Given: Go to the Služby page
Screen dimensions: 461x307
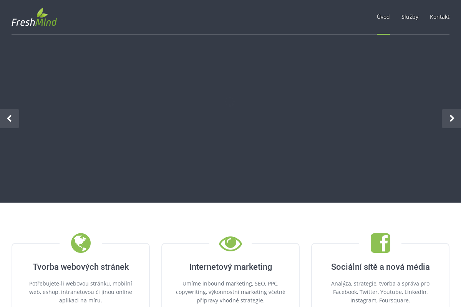Looking at the screenshot, I should pos(410,17).
